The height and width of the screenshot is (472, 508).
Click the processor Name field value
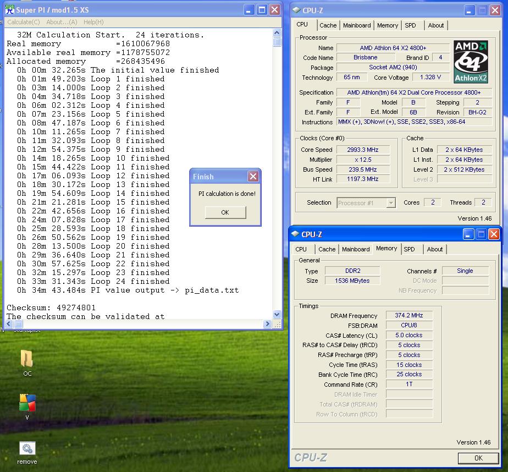(x=393, y=48)
